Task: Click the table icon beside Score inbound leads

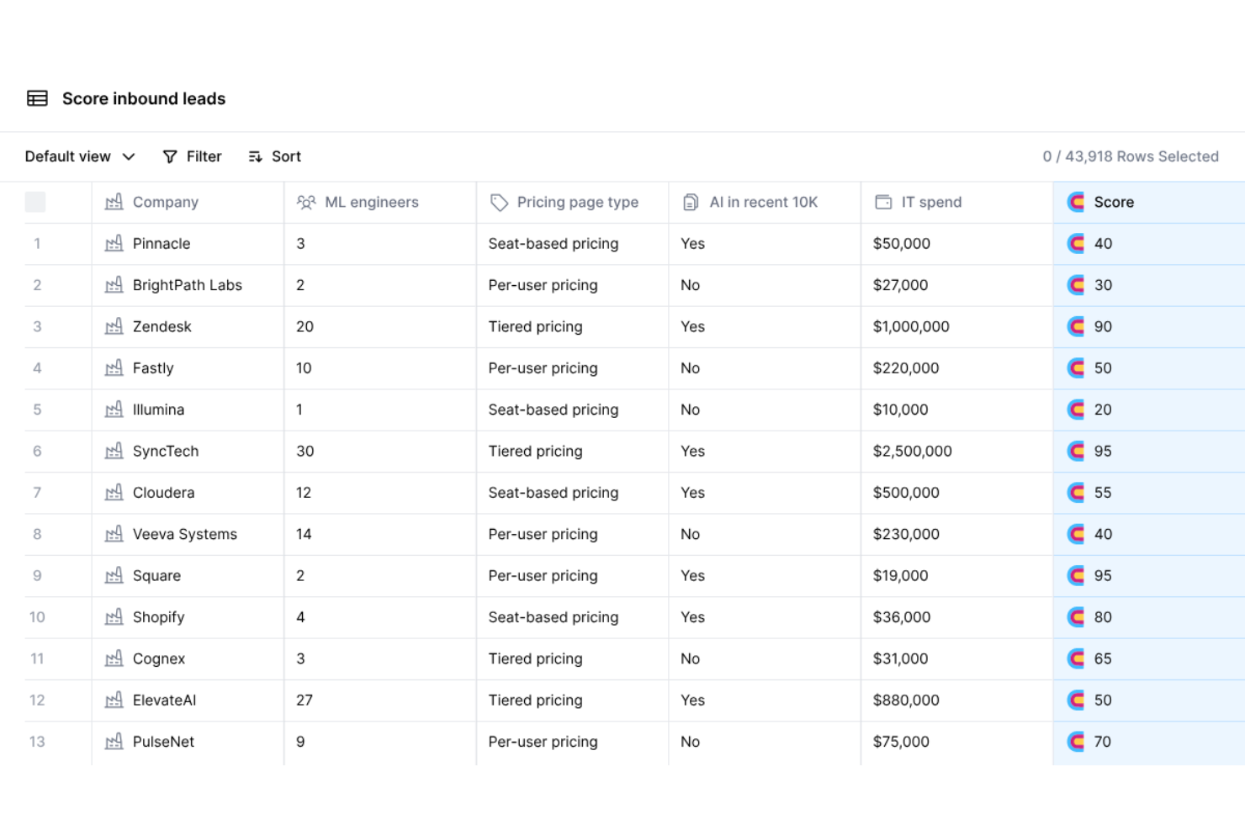Action: pyautogui.click(x=37, y=98)
